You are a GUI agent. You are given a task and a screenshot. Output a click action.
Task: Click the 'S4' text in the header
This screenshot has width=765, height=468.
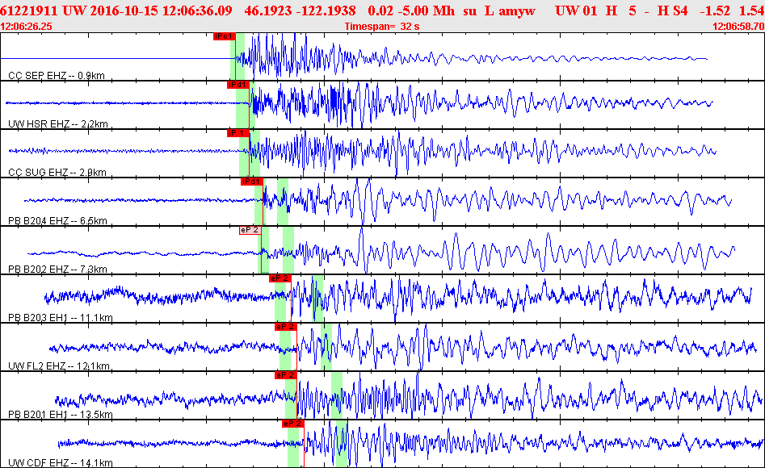click(679, 10)
